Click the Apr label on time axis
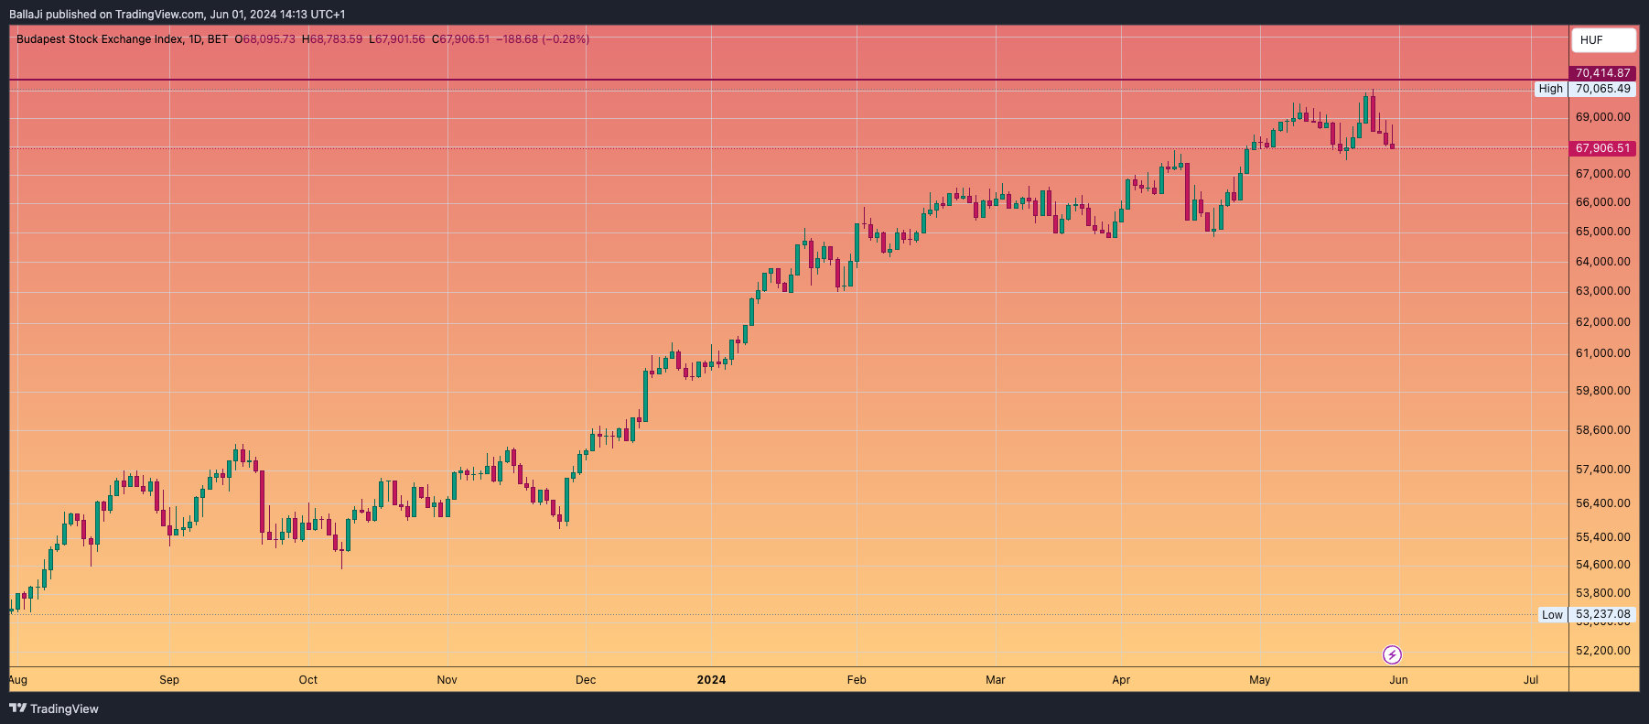Viewport: 1649px width, 724px height. 1121,680
